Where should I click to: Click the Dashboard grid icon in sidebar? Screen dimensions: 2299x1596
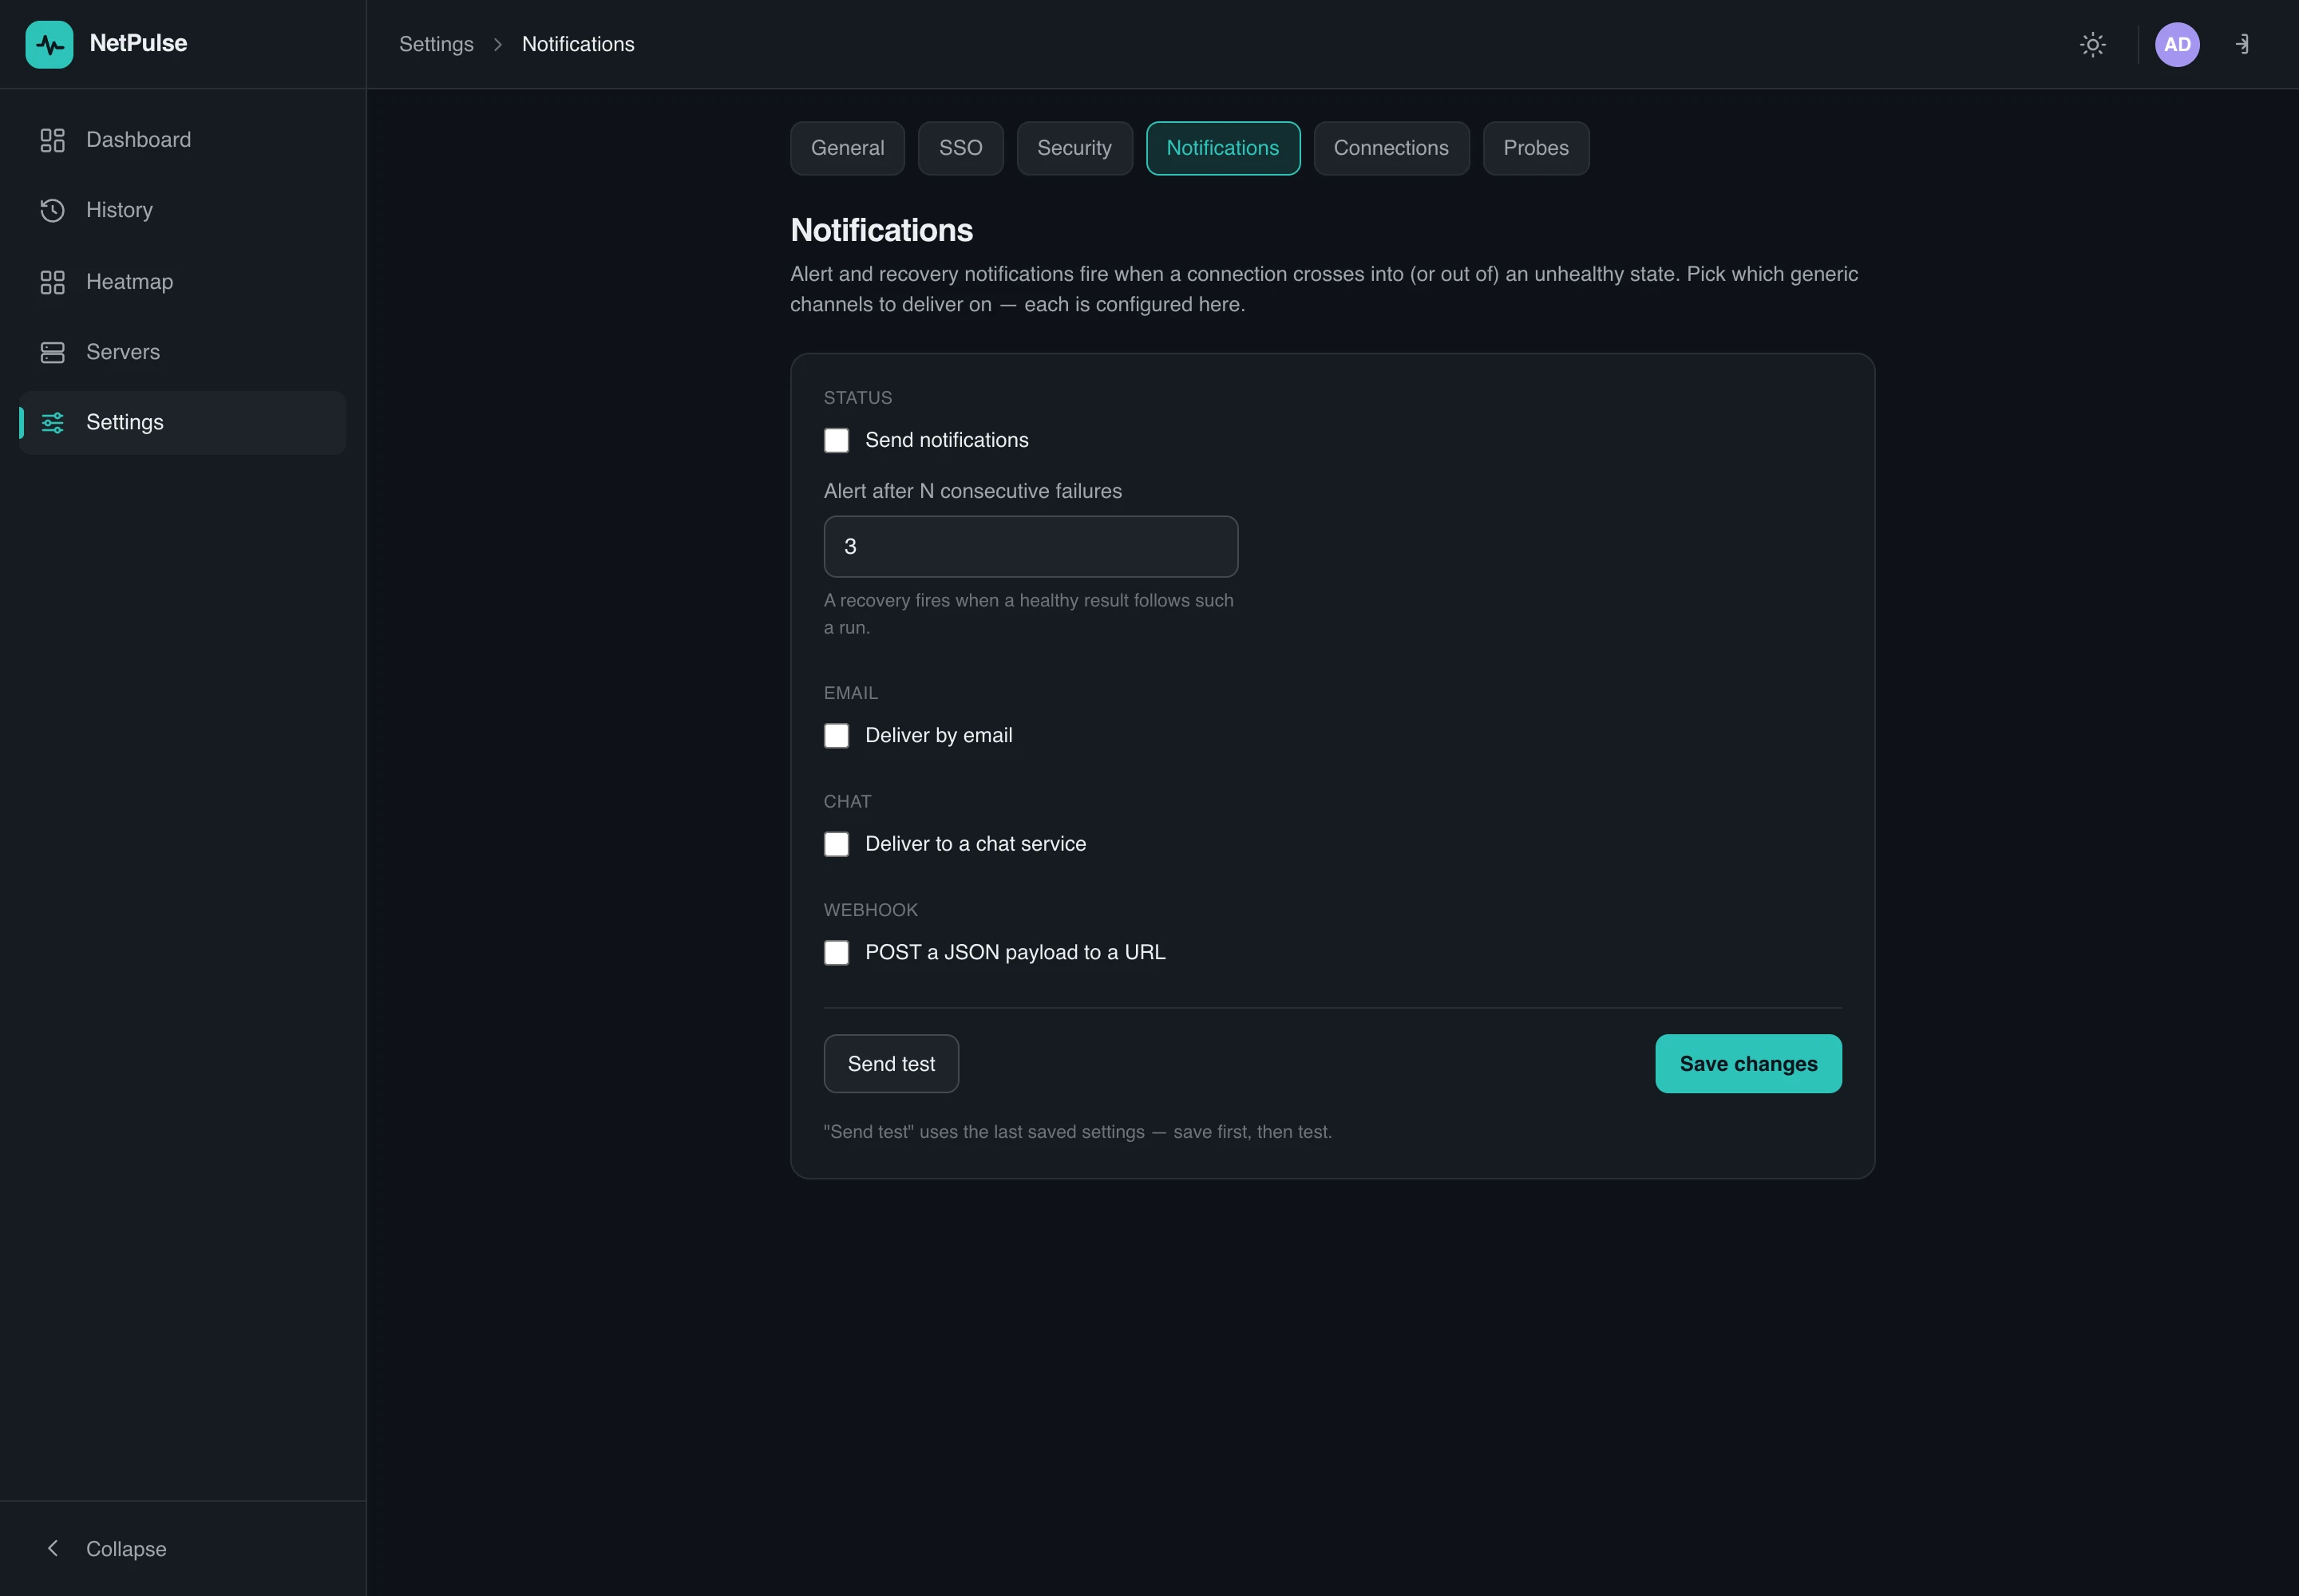[x=52, y=140]
